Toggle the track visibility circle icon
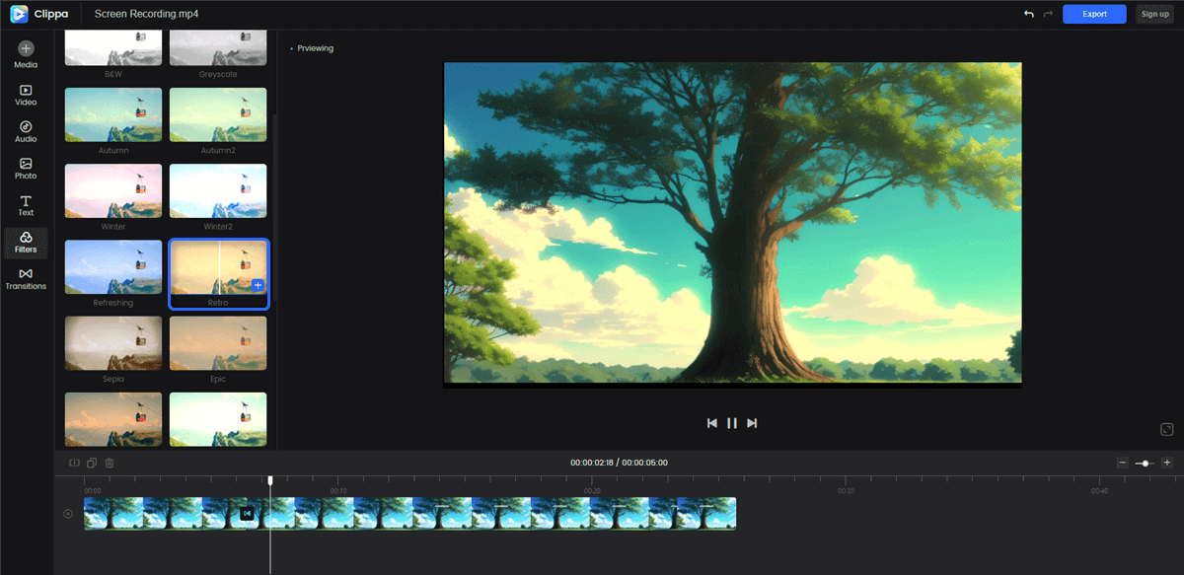 coord(68,513)
